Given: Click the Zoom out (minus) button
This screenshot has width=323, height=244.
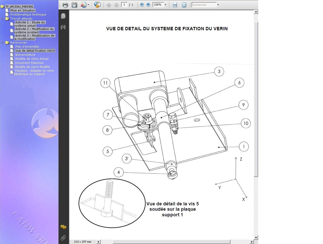Looking at the screenshot, I should tap(142, 5).
